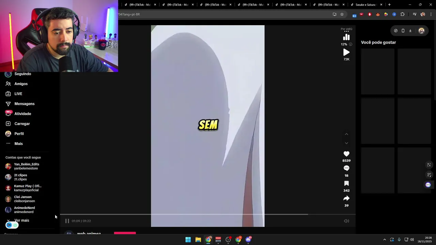Share video using the arrow icon
Viewport: 436px width, 245px height.
point(346,198)
